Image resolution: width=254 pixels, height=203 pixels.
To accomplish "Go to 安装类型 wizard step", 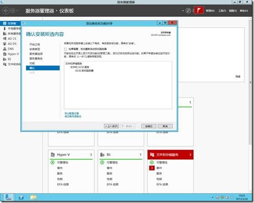I will coord(35,49).
